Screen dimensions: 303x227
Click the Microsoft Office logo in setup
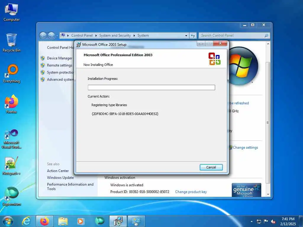(215, 59)
